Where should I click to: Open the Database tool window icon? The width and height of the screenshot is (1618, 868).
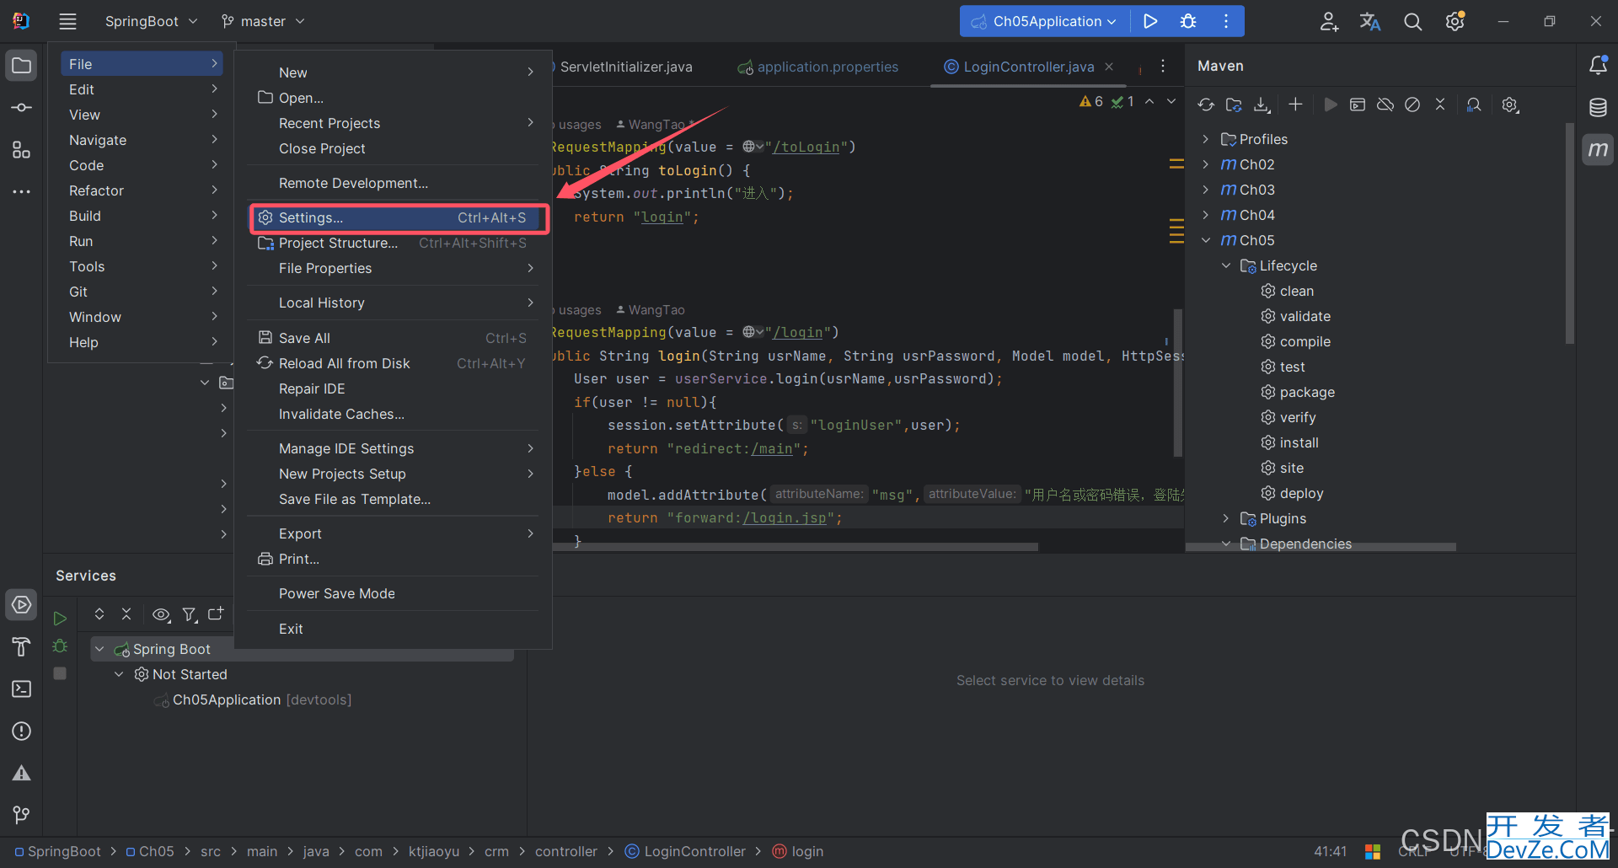(1598, 107)
